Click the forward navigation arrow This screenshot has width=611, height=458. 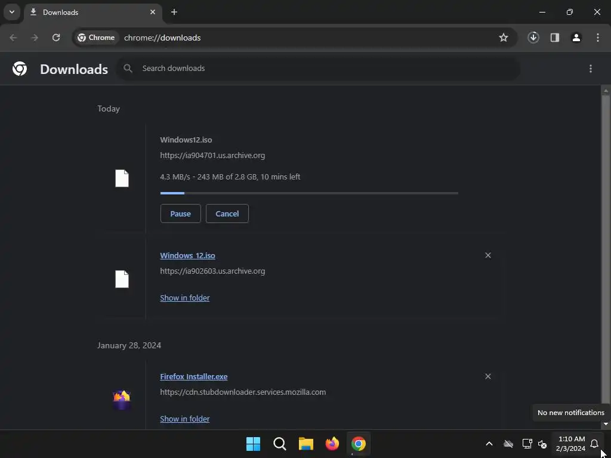point(35,38)
